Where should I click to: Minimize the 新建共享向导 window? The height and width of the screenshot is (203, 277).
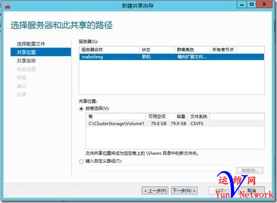click(242, 4)
